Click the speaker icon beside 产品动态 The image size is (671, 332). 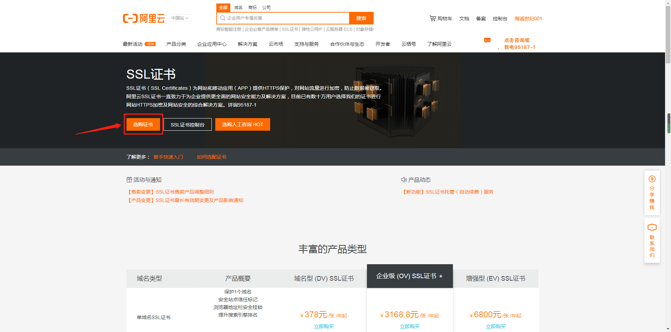(x=404, y=180)
